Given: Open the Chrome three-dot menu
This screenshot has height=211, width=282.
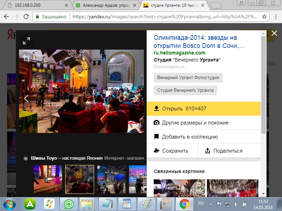Looking at the screenshot, I should click(276, 17).
